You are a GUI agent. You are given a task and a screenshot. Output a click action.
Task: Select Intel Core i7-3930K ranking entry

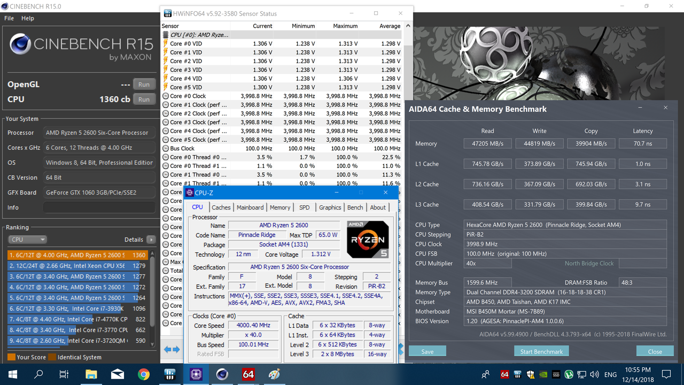point(78,309)
